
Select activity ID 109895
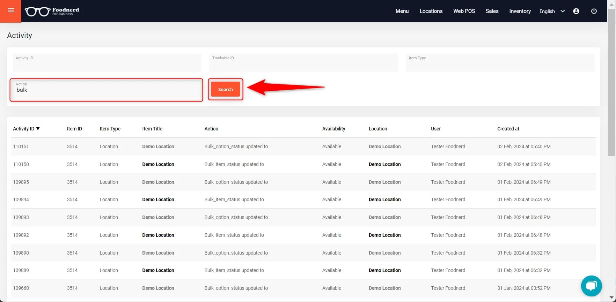(21, 182)
